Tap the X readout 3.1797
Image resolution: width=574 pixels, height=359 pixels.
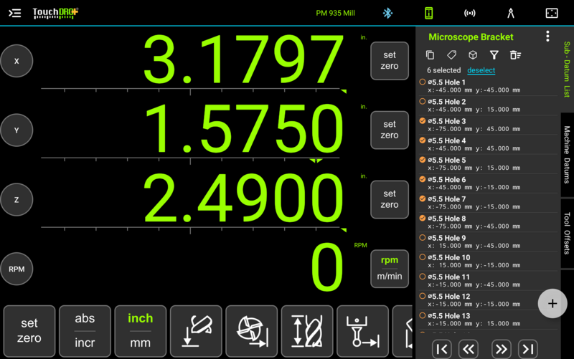click(x=243, y=59)
